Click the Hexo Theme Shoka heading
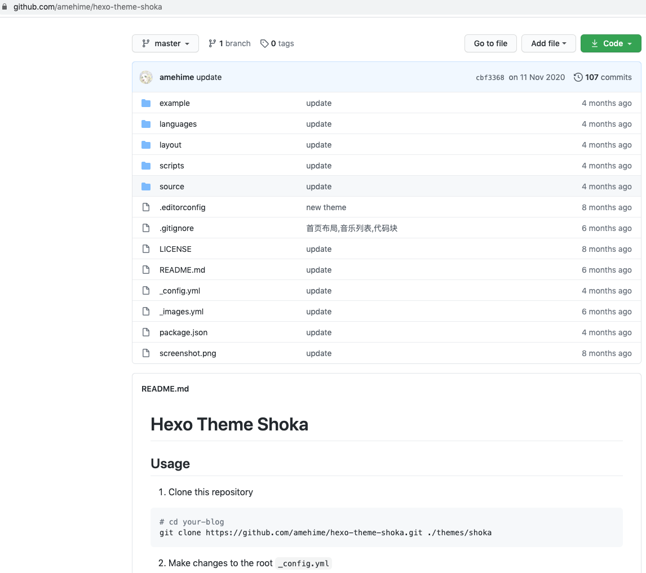Viewport: 646px width, 573px height. [229, 424]
